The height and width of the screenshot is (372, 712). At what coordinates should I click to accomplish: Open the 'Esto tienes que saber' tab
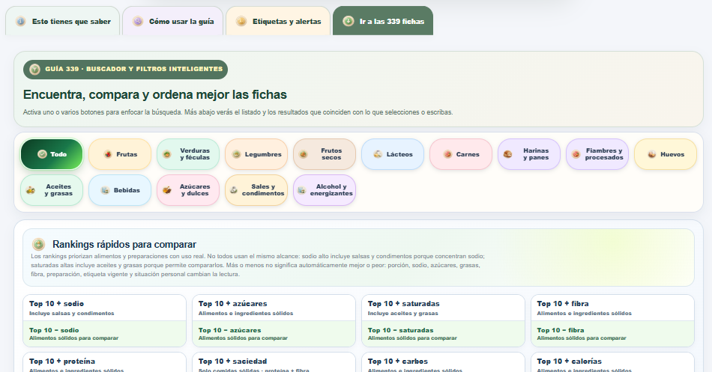coord(63,21)
